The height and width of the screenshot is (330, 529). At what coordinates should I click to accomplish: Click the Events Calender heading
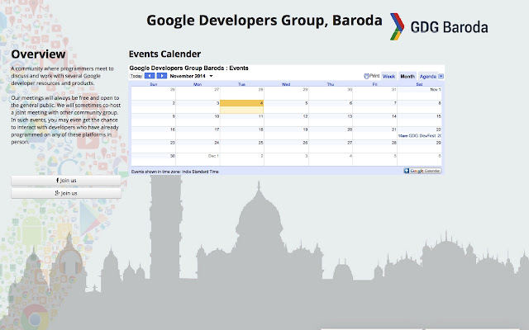point(164,54)
